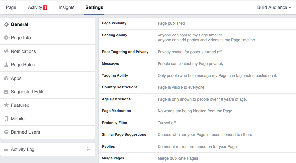Viewport: 296px width, 163px height.
Task: Switch to the Insights tab
Action: [66, 7]
